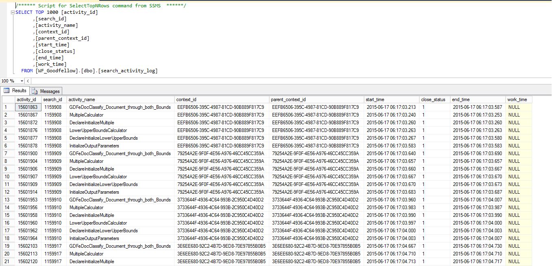Viewport: 552px width, 266px height.
Task: Click activity_id cell 15601872
Action: click(x=28, y=123)
